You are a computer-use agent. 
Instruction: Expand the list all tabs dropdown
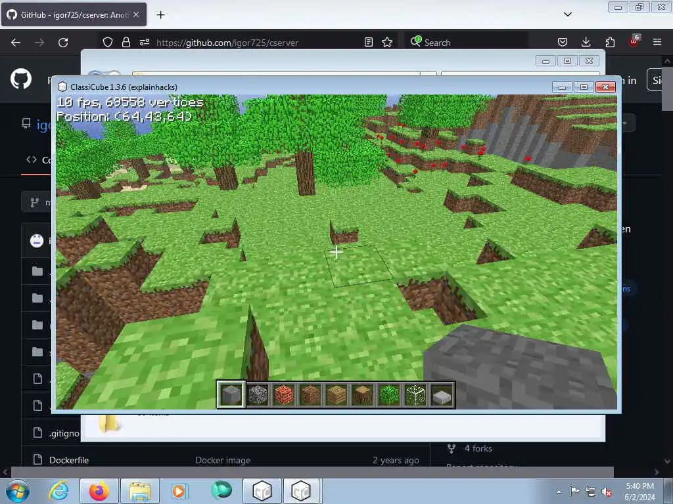pyautogui.click(x=567, y=14)
